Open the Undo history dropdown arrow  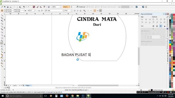(26, 7)
